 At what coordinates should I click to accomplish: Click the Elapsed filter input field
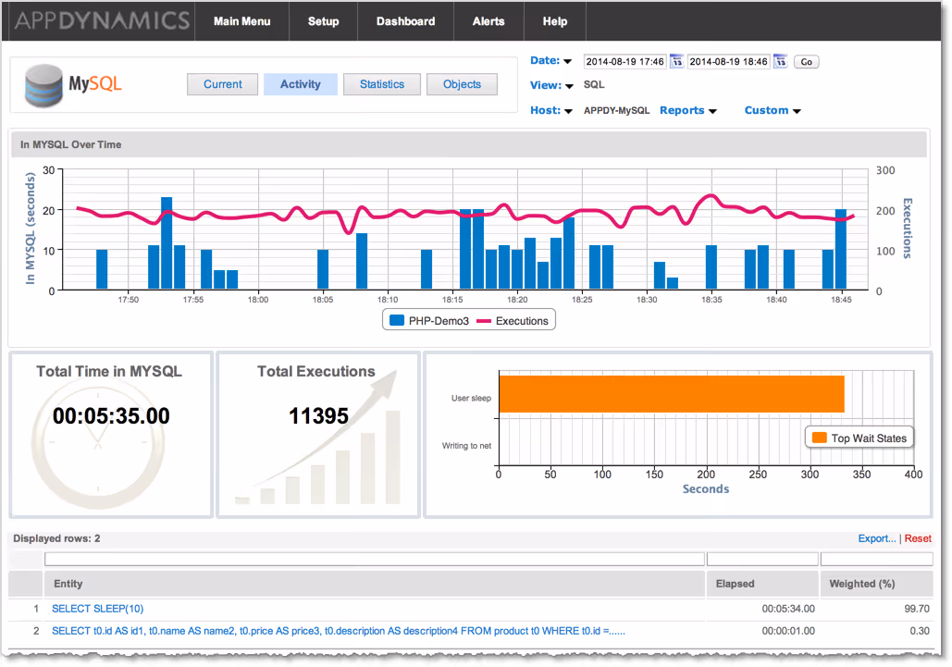(762, 559)
